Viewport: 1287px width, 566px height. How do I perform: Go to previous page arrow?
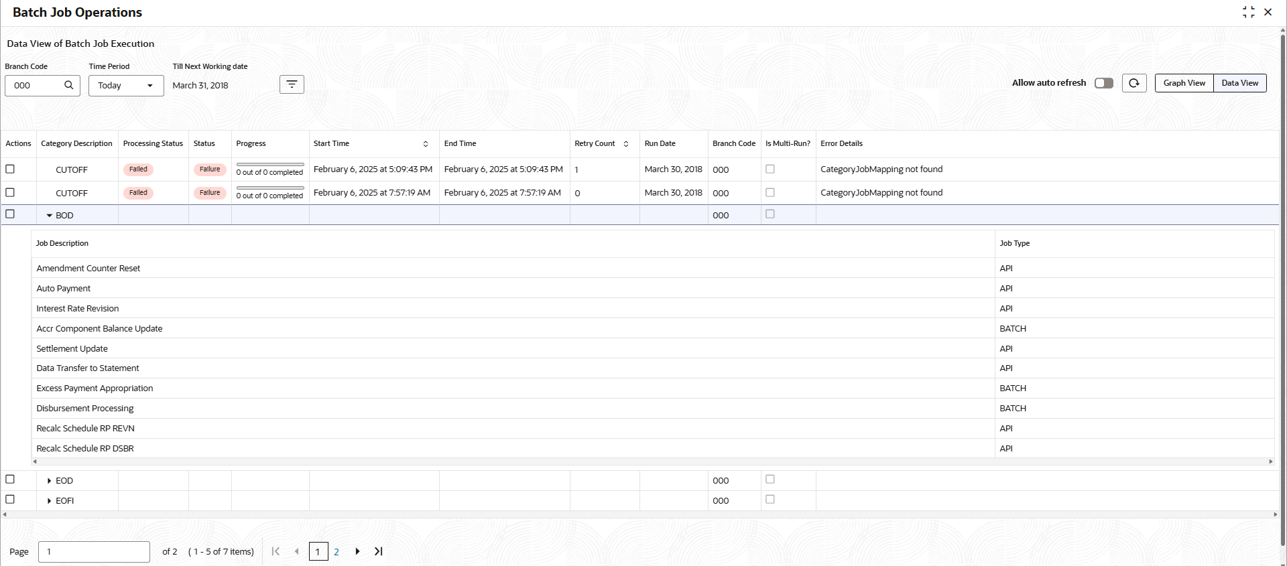pos(297,551)
